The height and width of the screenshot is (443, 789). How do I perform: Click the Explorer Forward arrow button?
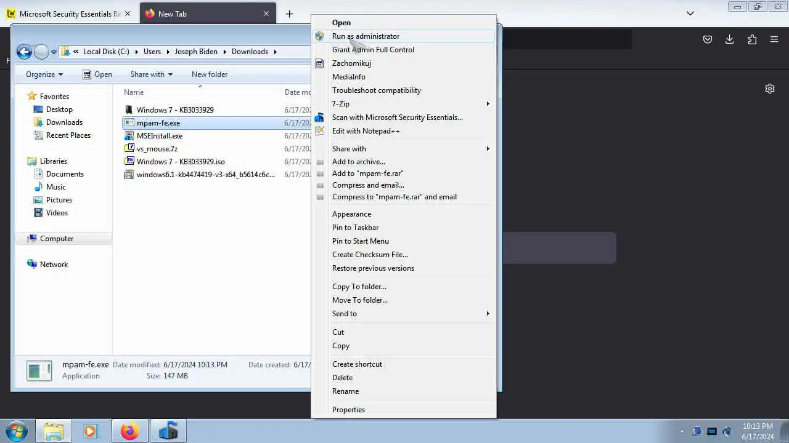[41, 52]
